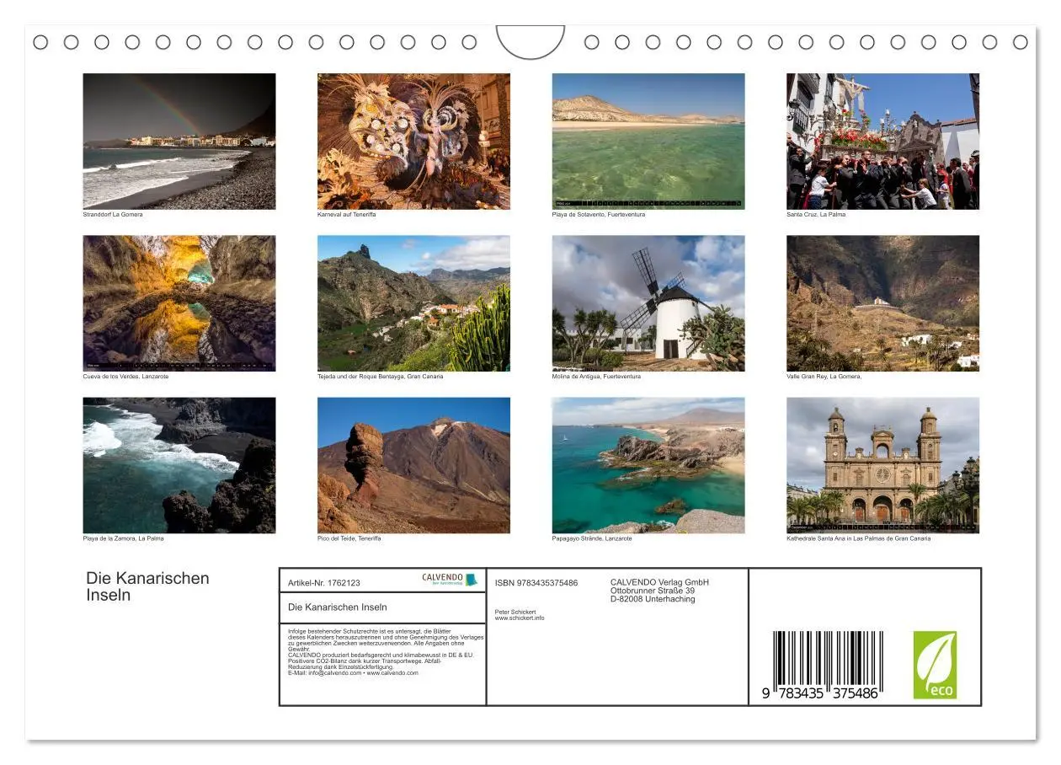Select the Karneval auf Teneriffa photo
This screenshot has width=1061, height=765.
(x=413, y=141)
